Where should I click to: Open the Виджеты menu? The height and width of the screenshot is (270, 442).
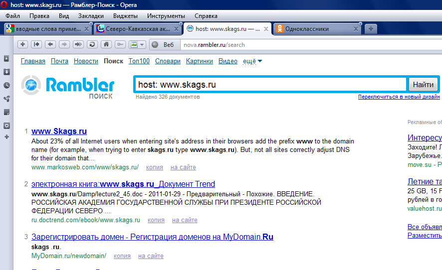tap(125, 16)
